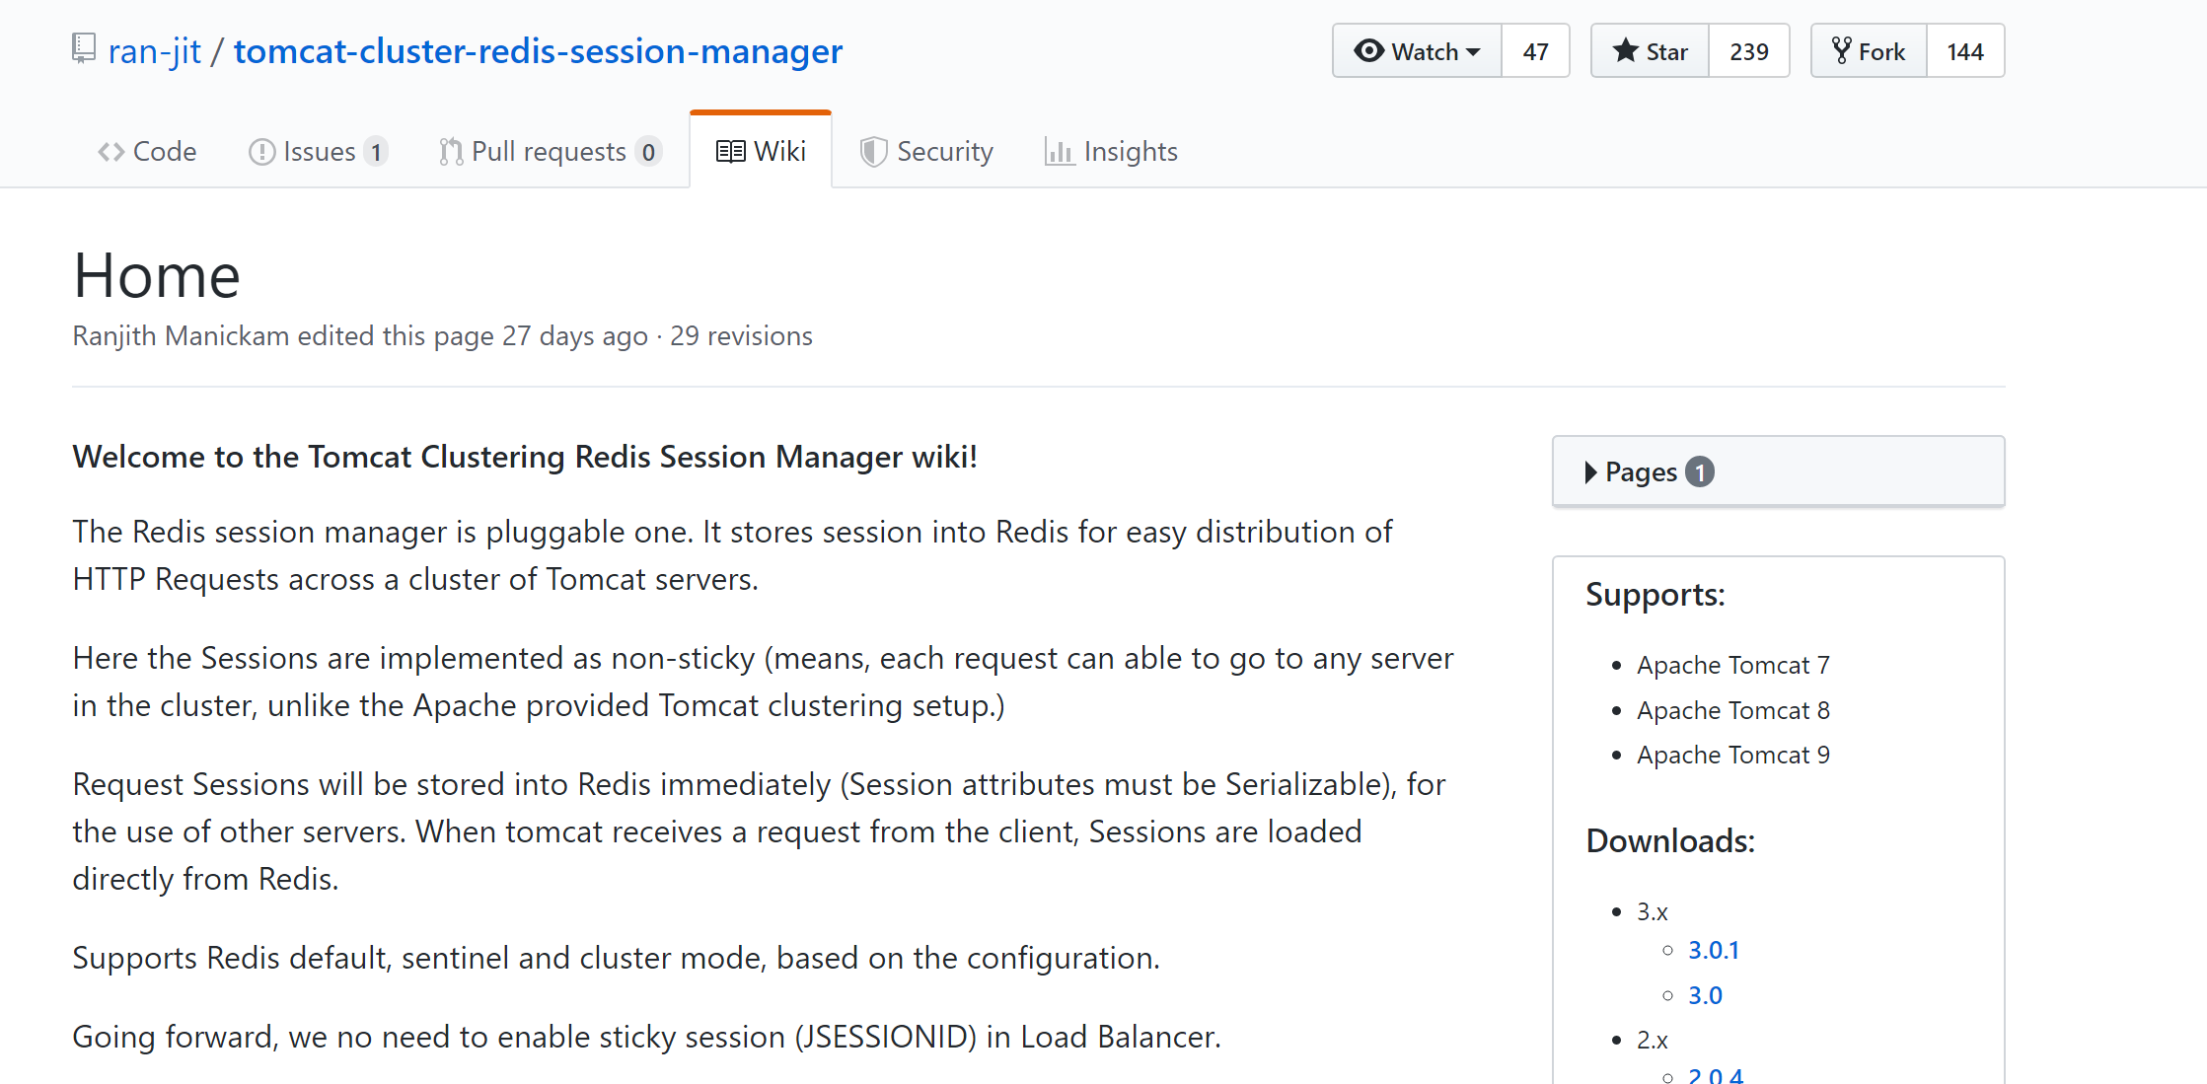Click the Wiki book icon
Viewport: 2207px width, 1084px height.
click(730, 152)
